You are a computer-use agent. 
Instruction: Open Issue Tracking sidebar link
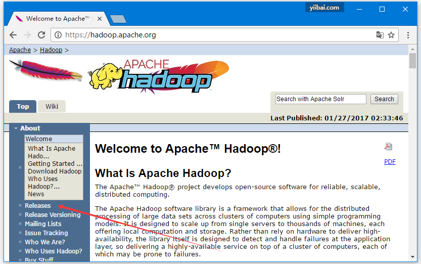pos(46,233)
